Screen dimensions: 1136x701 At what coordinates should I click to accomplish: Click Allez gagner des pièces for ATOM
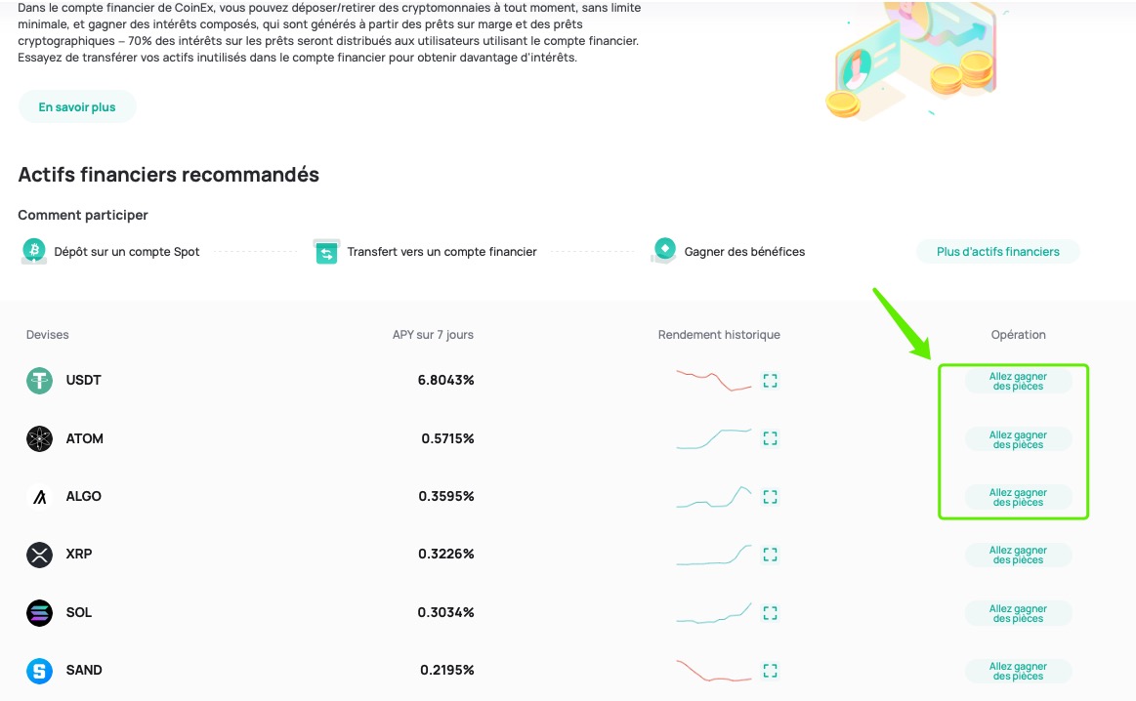click(x=1018, y=439)
